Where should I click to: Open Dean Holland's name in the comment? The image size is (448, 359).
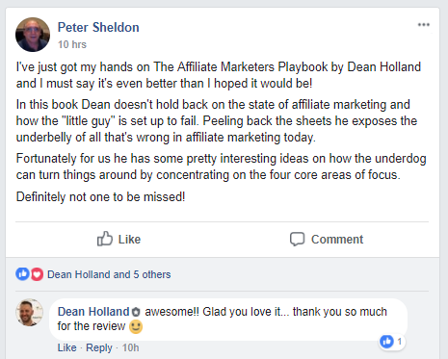93,312
